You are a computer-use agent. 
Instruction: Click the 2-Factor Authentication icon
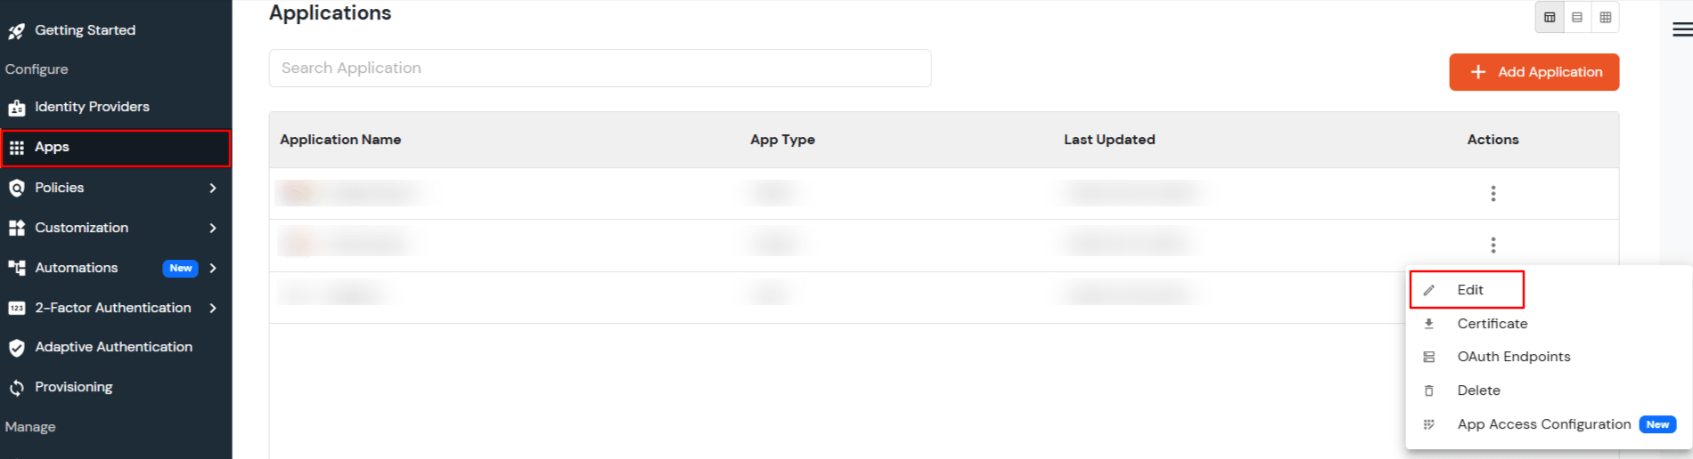tap(16, 309)
